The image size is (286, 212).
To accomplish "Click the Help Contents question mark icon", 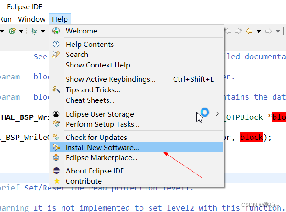I will point(56,45).
